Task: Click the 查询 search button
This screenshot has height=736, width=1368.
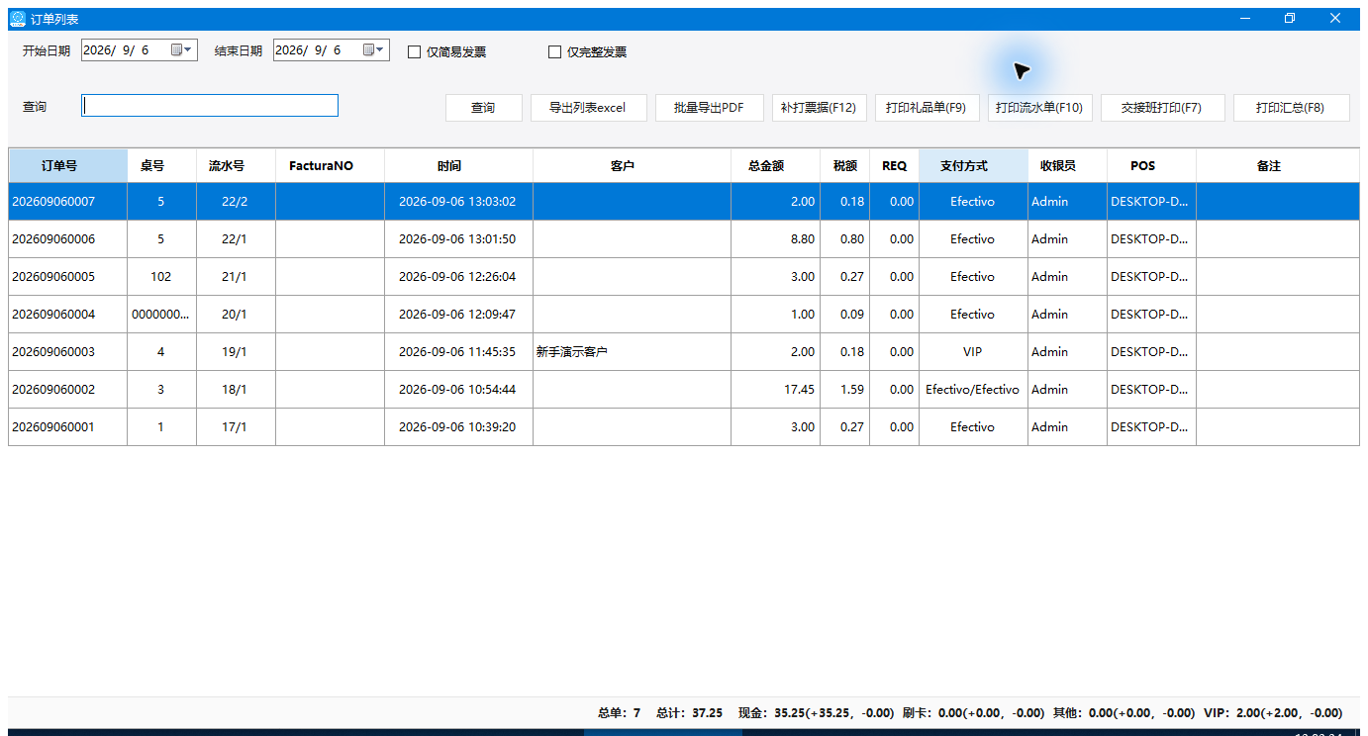Action: click(x=483, y=108)
